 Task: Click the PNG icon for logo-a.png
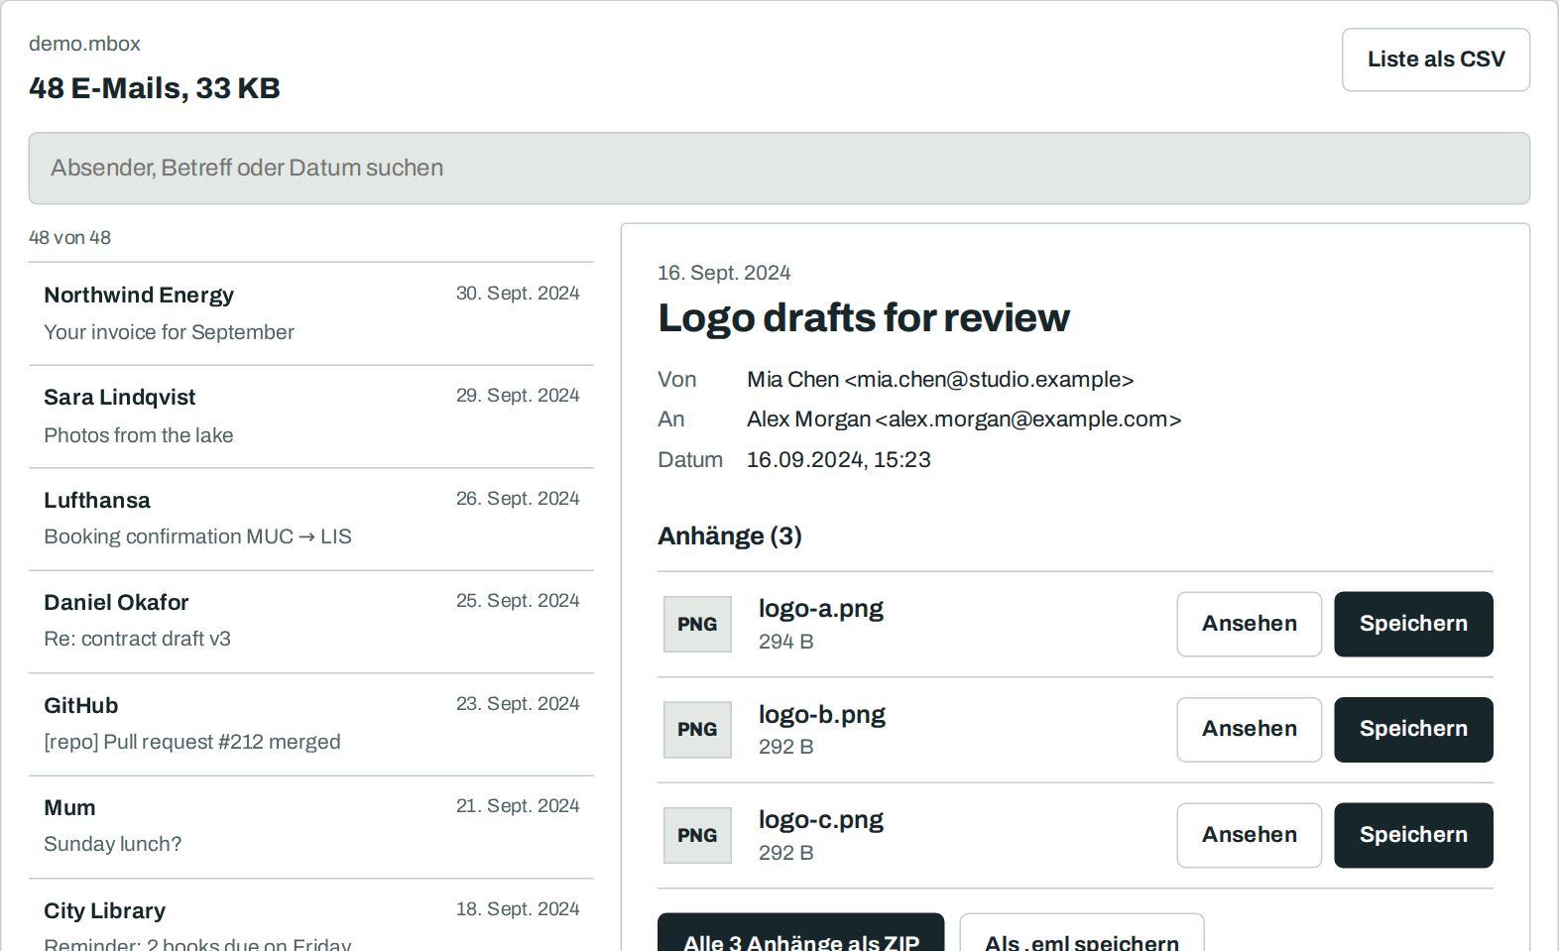(697, 624)
